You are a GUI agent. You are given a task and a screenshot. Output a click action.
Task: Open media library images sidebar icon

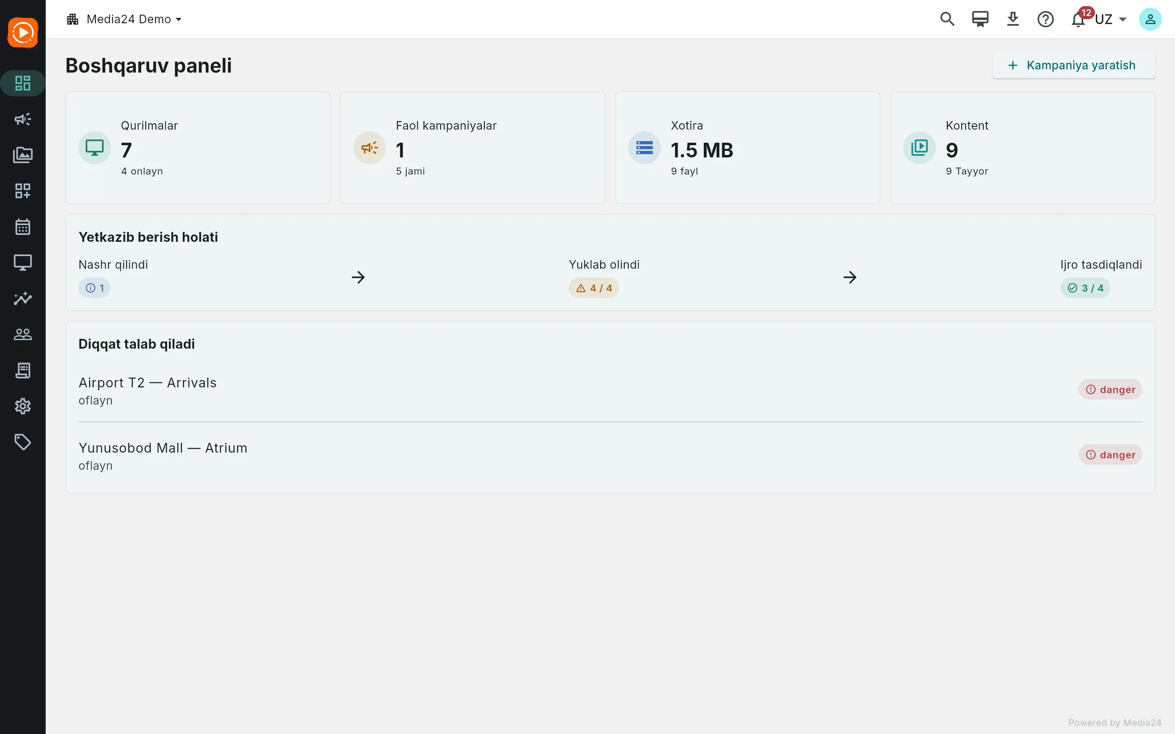pyautogui.click(x=23, y=155)
